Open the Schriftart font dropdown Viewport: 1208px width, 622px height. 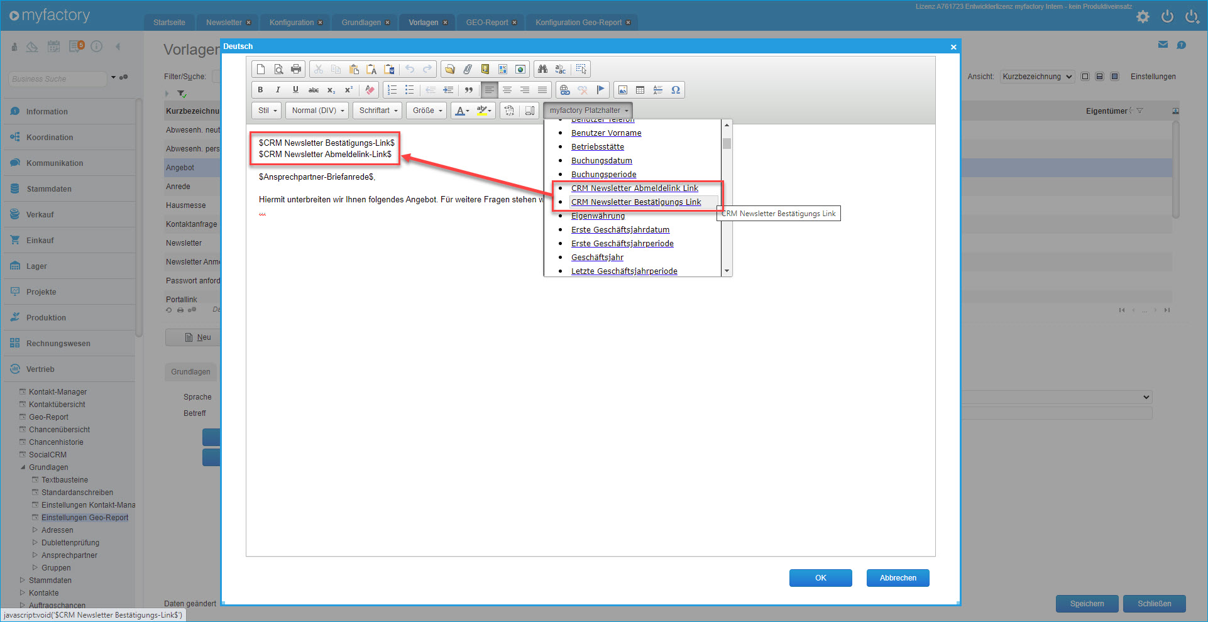point(378,111)
